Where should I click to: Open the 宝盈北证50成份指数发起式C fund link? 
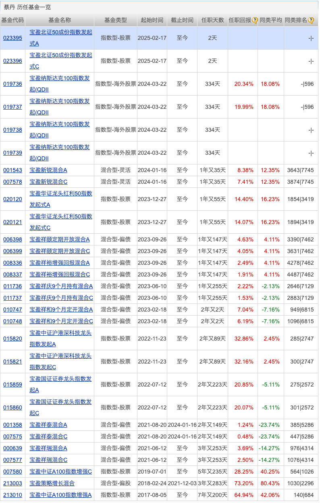pos(61,60)
